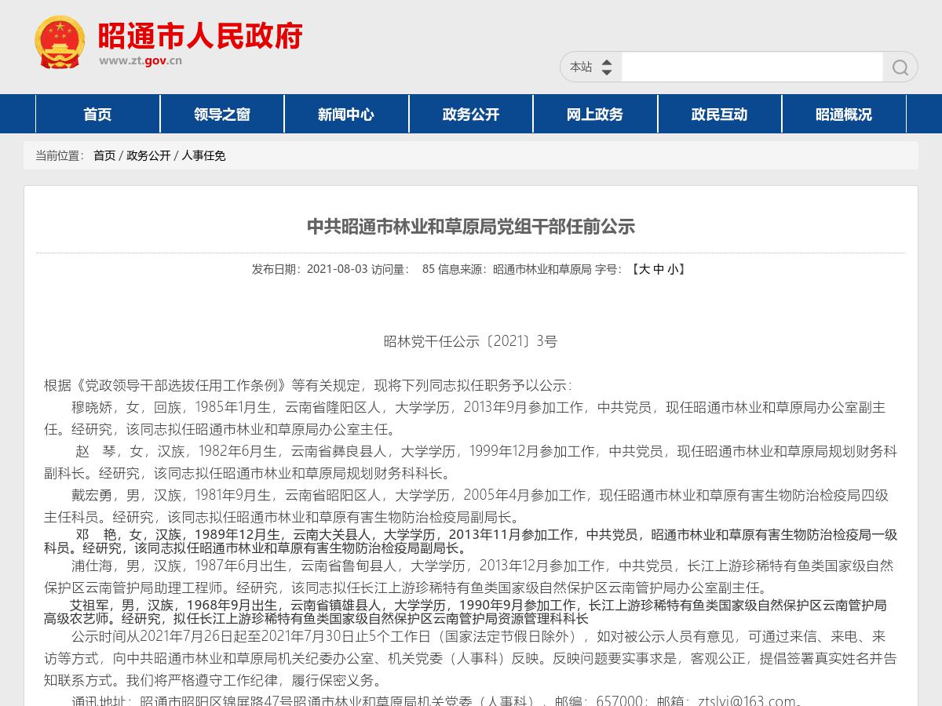Viewport: 942px width, 706px height.
Task: Click the search magnifier icon
Action: click(900, 67)
